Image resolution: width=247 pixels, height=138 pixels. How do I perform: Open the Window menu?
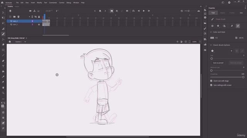coord(76,3)
